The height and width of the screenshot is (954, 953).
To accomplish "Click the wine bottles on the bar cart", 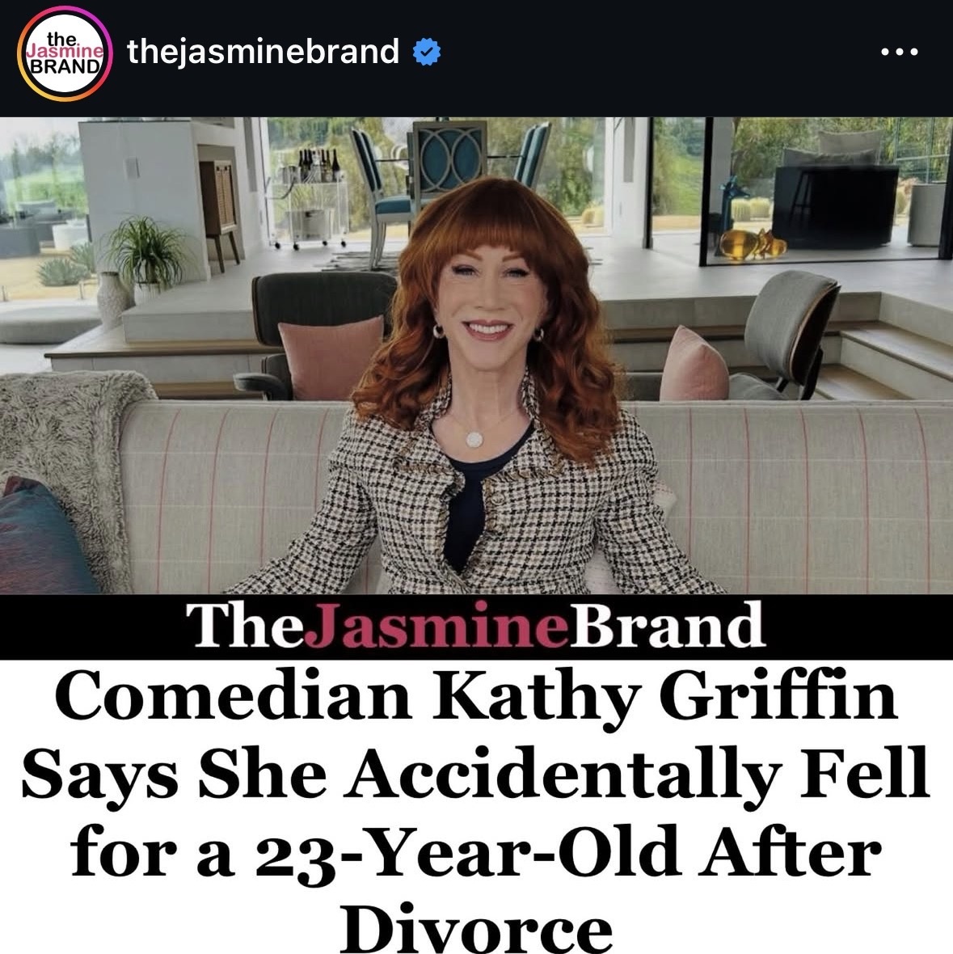I will coord(318,165).
